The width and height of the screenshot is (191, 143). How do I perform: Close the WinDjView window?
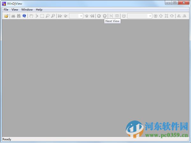pyautogui.click(x=184, y=3)
